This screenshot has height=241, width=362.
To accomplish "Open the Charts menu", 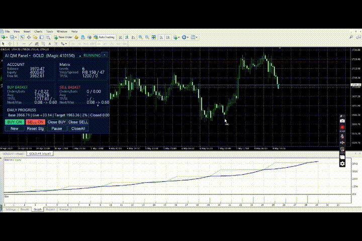I will coord(38,31).
